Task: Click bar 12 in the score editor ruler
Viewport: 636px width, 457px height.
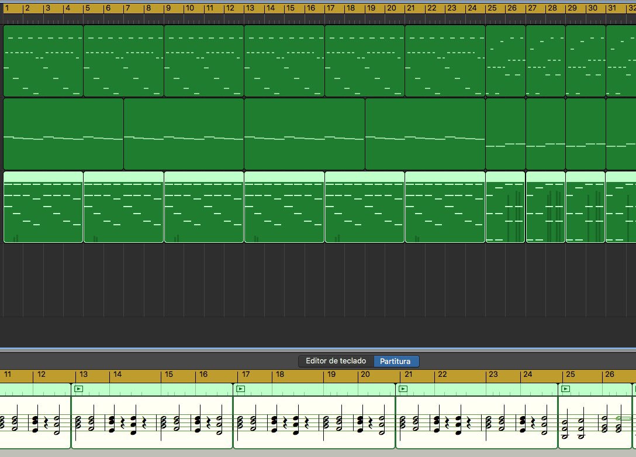Action: (x=42, y=374)
